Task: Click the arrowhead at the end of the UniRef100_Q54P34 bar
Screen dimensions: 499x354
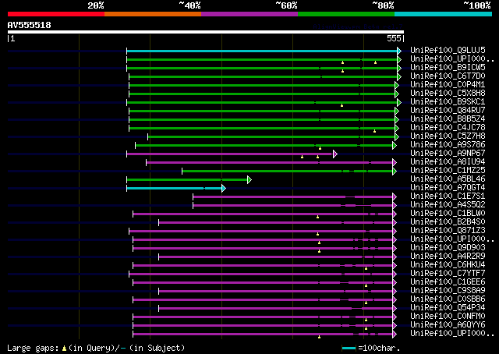Action: (395, 309)
